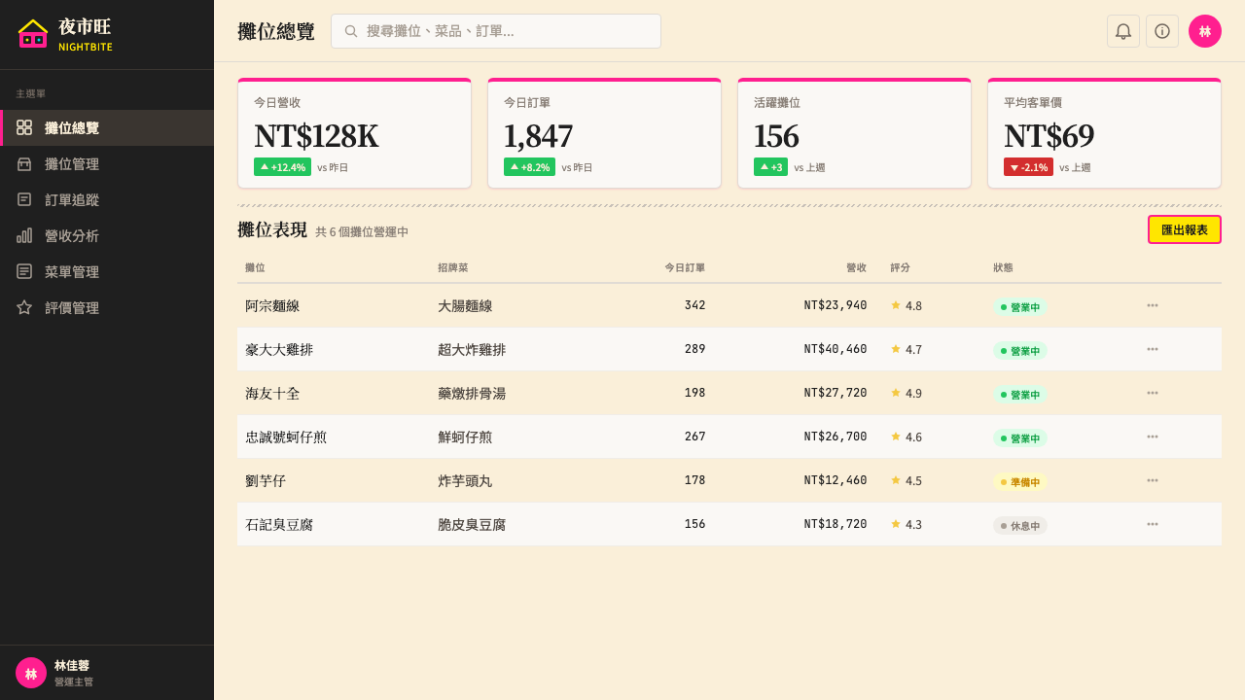
Task: Open more options for 豪大大雞排 row
Action: pos(1153,349)
